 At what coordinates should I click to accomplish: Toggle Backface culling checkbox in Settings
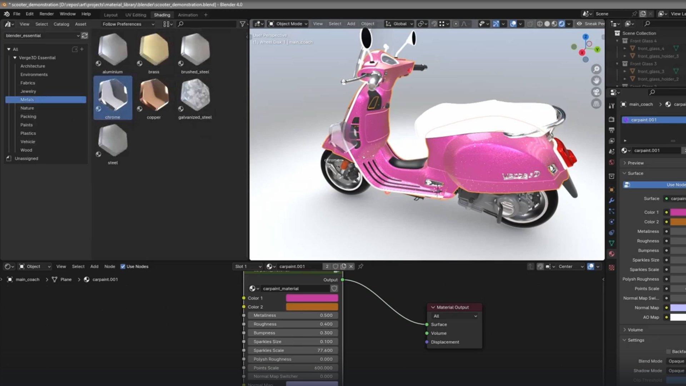(668, 351)
